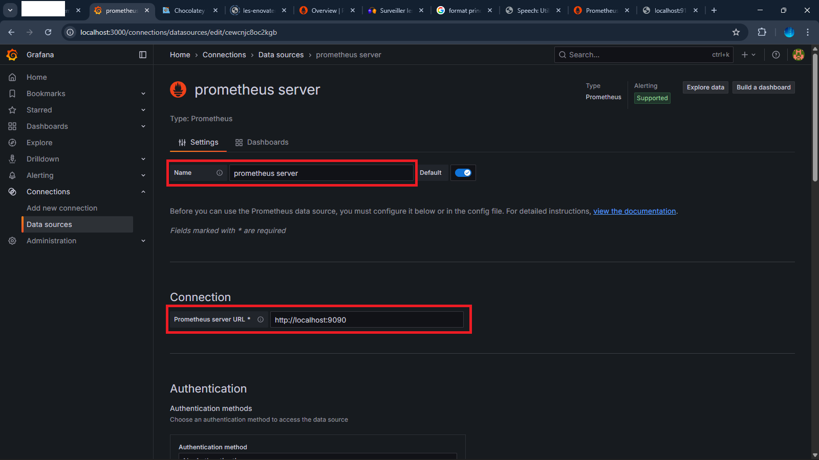
Task: Open the Chrome three-dot menu
Action: [x=808, y=32]
